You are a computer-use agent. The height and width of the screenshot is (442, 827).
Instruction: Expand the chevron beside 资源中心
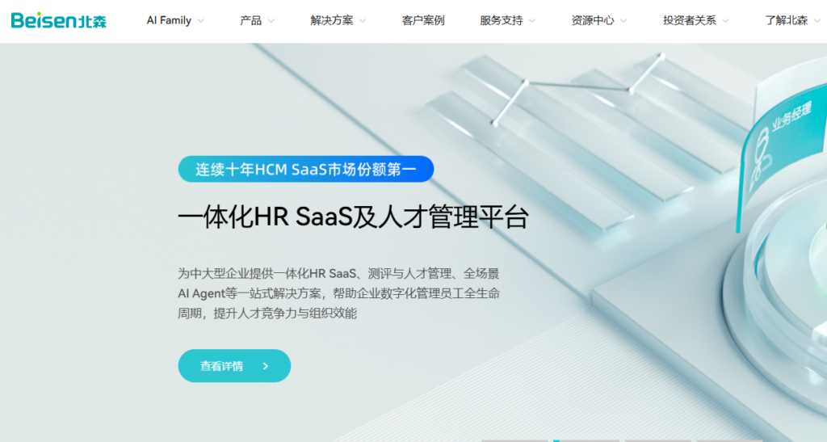[623, 21]
